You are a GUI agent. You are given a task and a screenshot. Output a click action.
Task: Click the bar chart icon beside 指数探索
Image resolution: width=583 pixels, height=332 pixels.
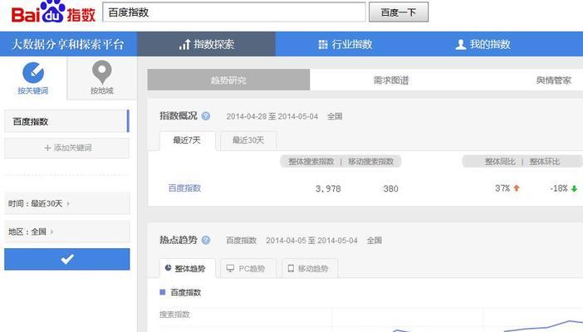(184, 45)
